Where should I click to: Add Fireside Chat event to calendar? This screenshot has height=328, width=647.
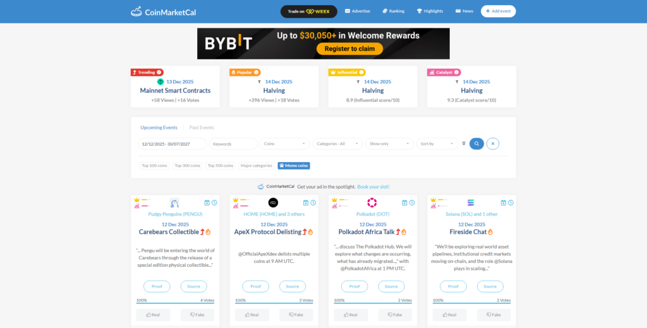tap(504, 202)
